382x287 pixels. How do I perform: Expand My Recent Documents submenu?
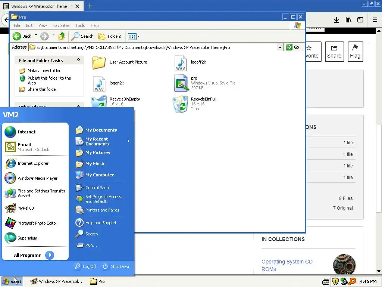102,141
